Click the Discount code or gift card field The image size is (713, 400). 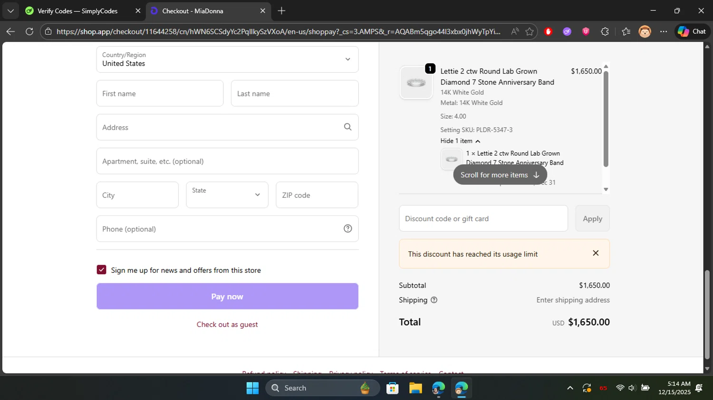483,219
